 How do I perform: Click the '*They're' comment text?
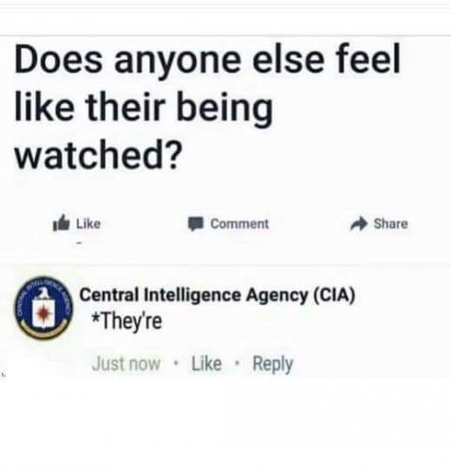point(127,322)
